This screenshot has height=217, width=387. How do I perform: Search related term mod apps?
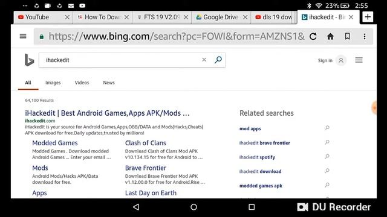(250, 128)
